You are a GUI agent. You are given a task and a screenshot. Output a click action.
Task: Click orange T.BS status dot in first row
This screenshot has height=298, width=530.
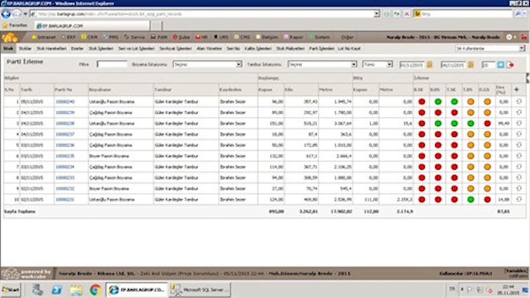pos(470,102)
